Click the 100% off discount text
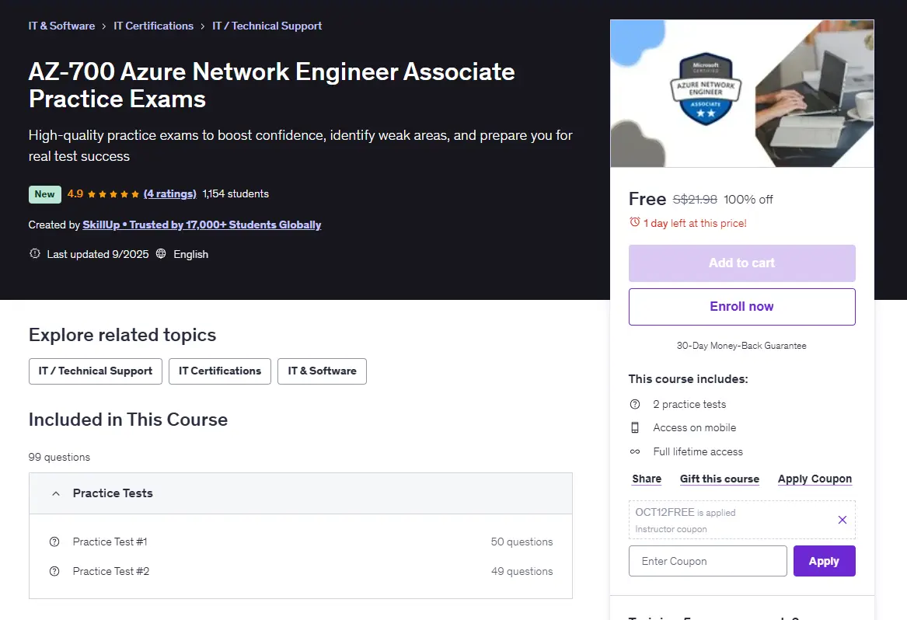 click(748, 200)
